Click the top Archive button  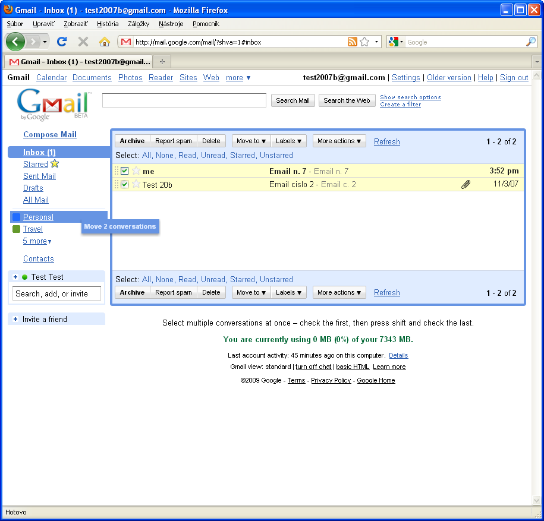pos(132,141)
